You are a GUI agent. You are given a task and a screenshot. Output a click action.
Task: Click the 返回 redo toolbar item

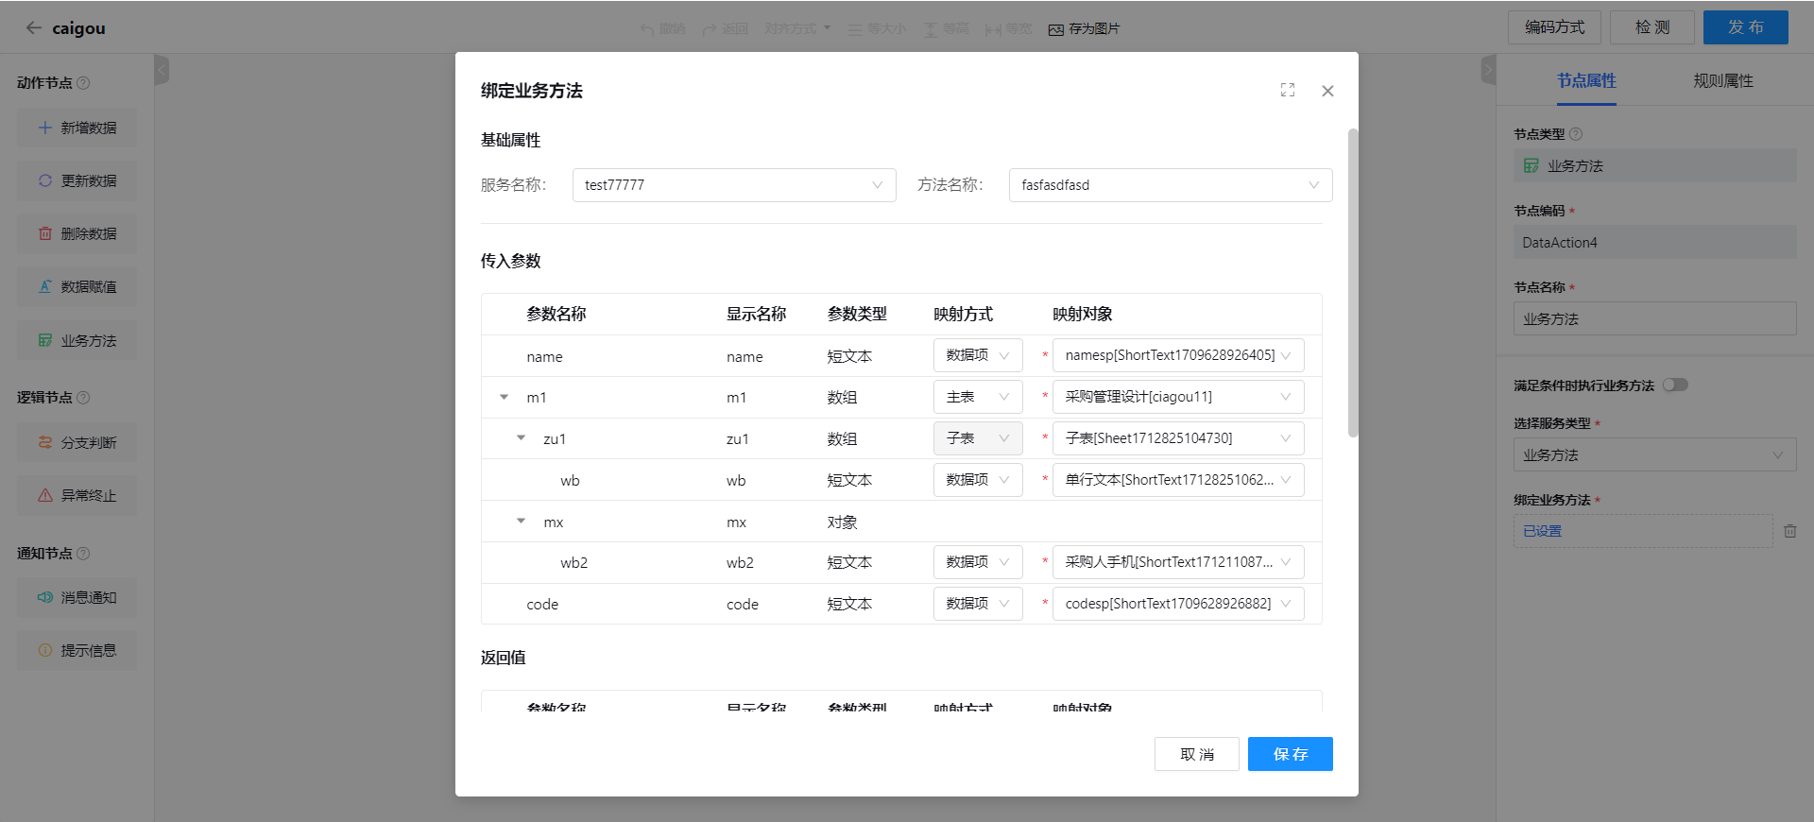[726, 29]
